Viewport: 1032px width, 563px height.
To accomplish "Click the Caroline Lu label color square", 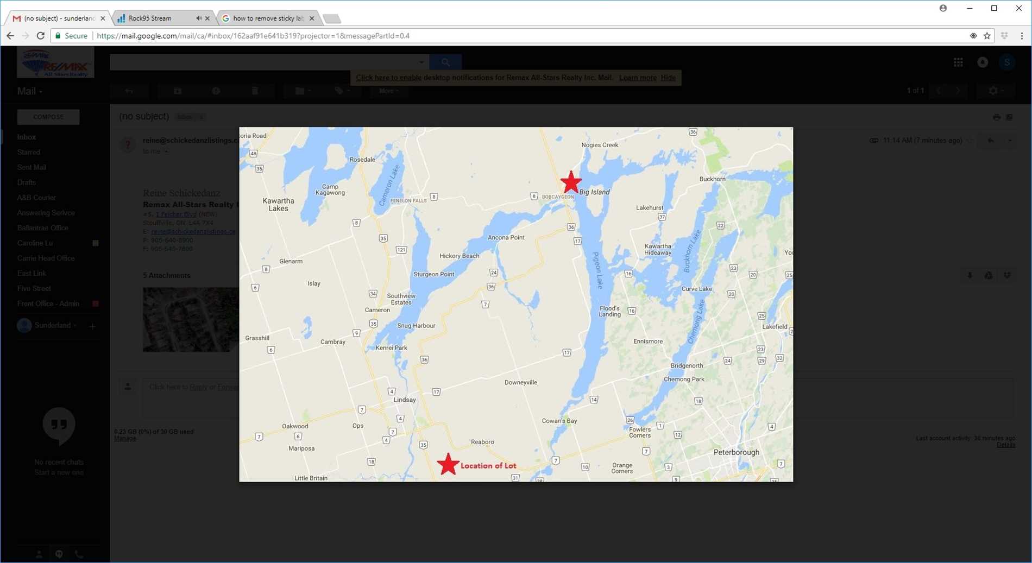I will (96, 243).
